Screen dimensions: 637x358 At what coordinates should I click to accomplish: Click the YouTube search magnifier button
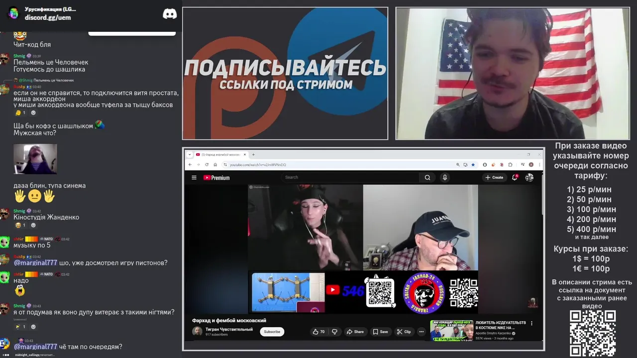coord(427,177)
